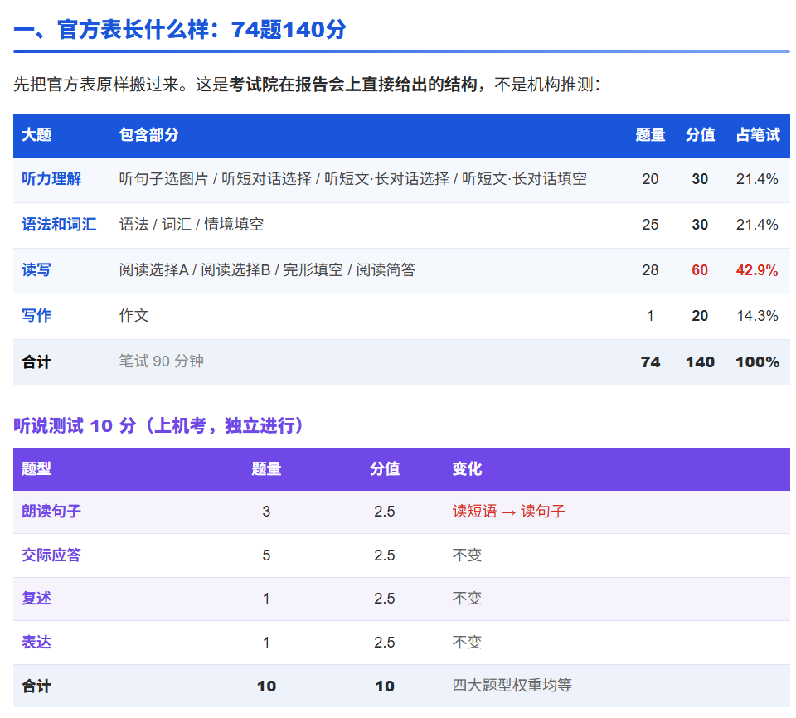796x718 pixels.
Task: Click score '2.5' in 复述 row
Action: coord(385,599)
